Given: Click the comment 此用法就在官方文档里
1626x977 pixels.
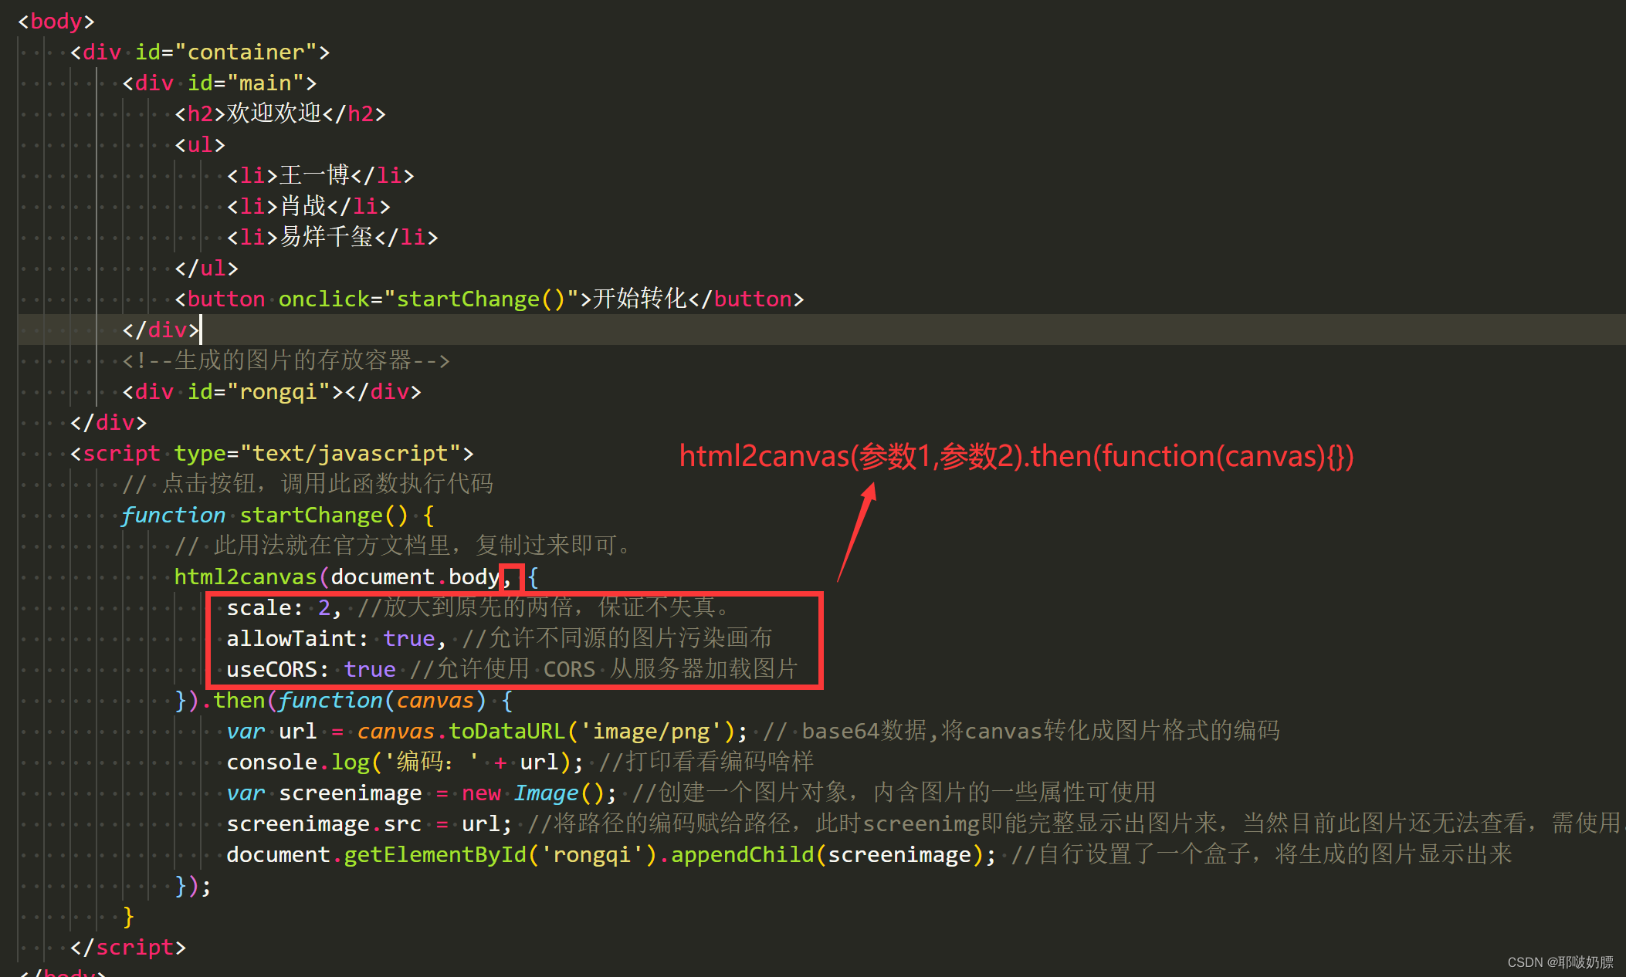Looking at the screenshot, I should pyautogui.click(x=403, y=546).
